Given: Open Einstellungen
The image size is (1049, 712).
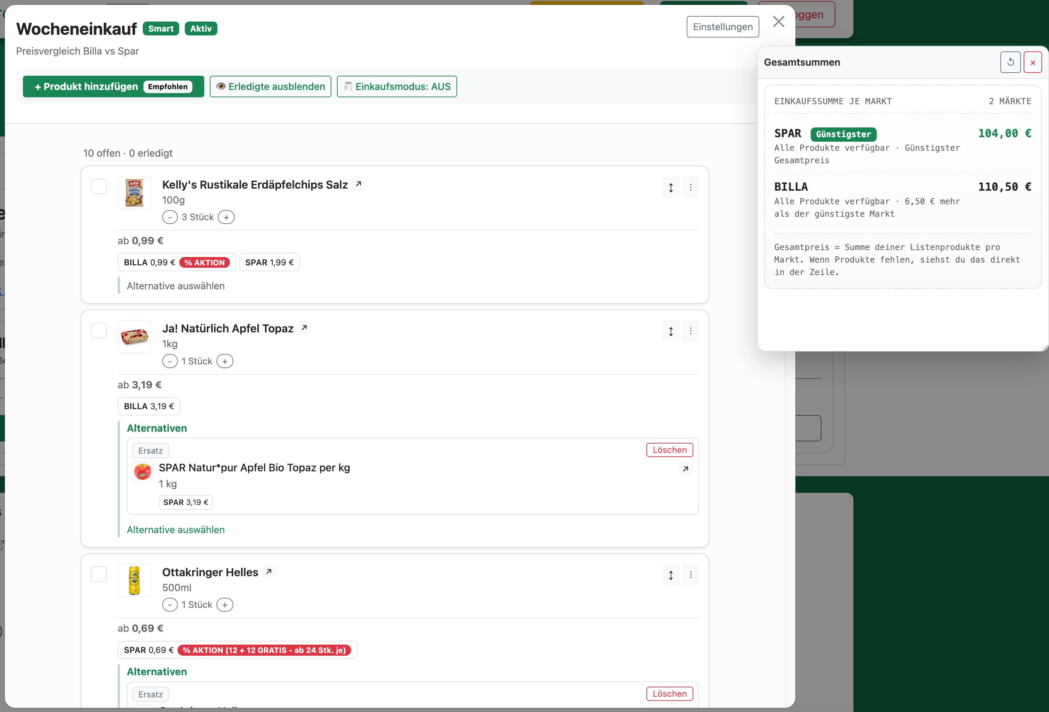Looking at the screenshot, I should click(722, 27).
